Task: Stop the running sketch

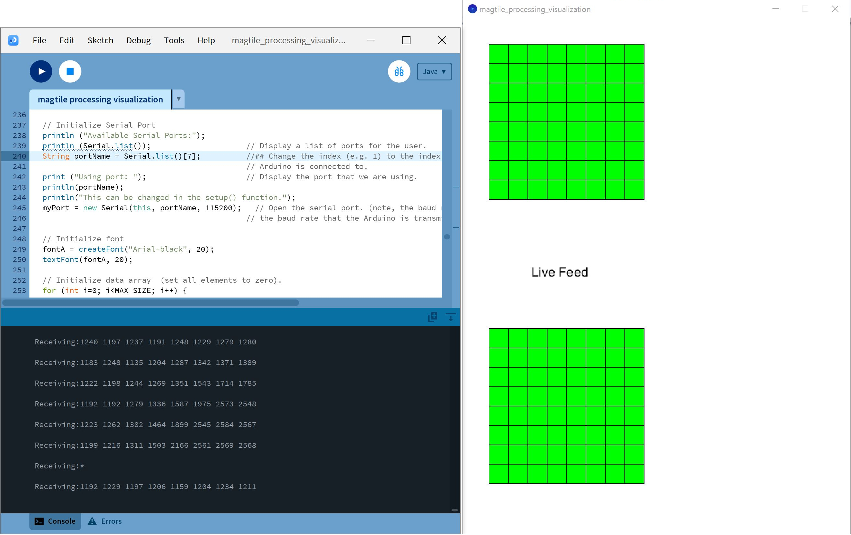Action: point(70,71)
